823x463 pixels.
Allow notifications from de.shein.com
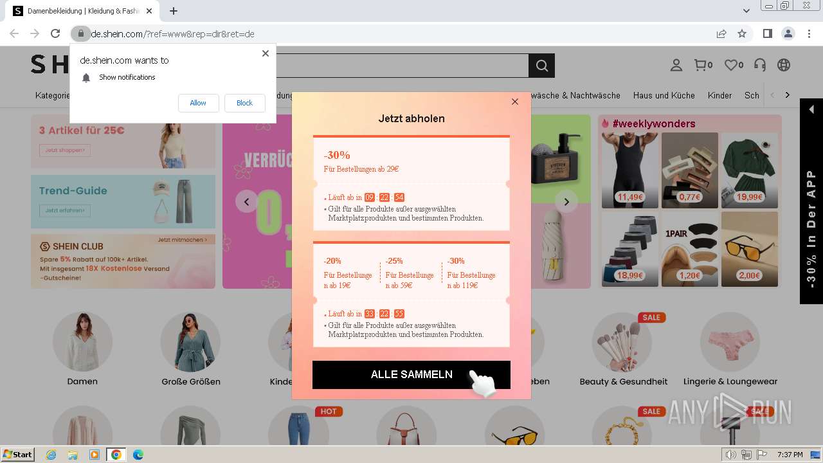198,103
